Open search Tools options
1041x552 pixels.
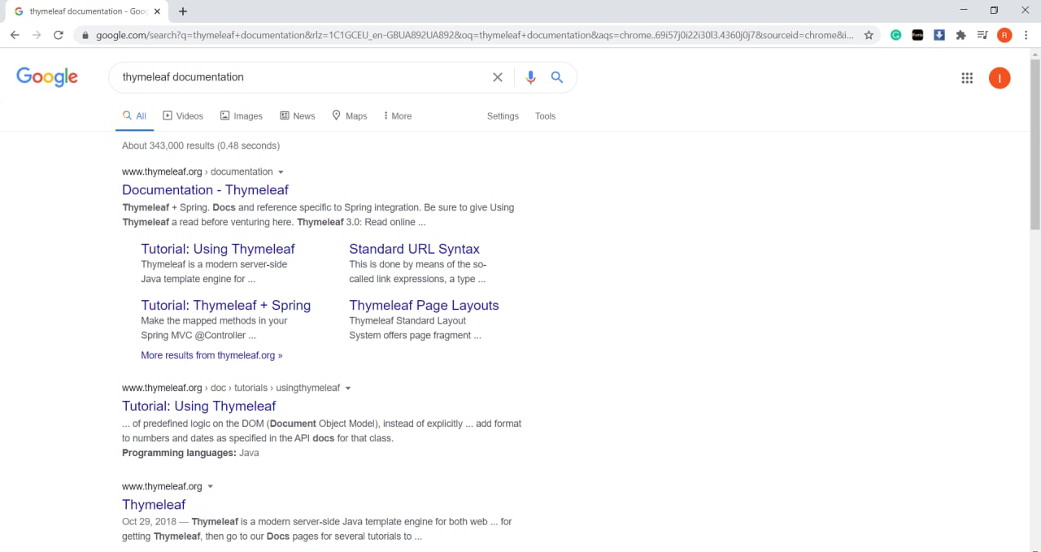(x=545, y=116)
